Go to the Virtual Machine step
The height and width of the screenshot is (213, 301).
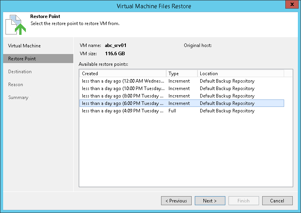[x=24, y=46]
